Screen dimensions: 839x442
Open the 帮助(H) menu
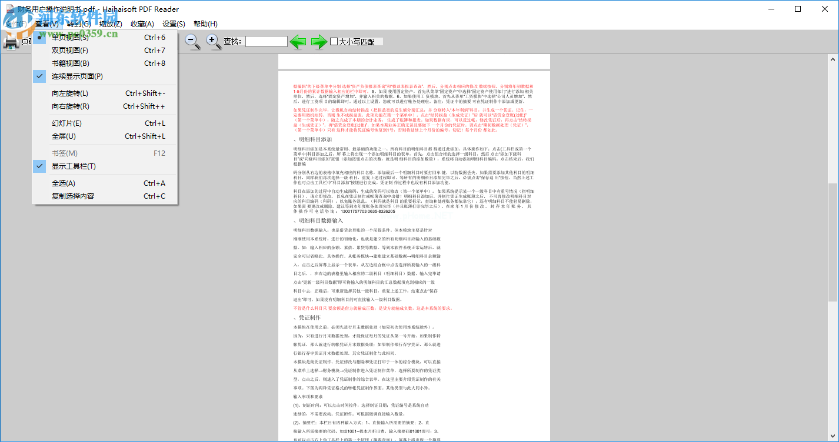click(x=205, y=24)
